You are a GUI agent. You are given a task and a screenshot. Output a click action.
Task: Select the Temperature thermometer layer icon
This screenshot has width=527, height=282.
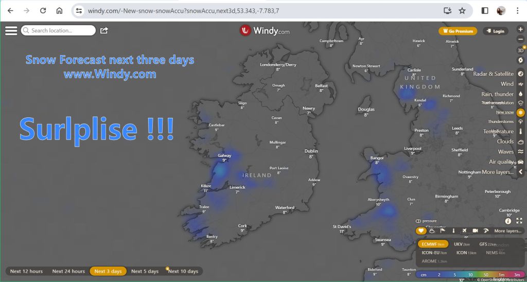click(520, 131)
